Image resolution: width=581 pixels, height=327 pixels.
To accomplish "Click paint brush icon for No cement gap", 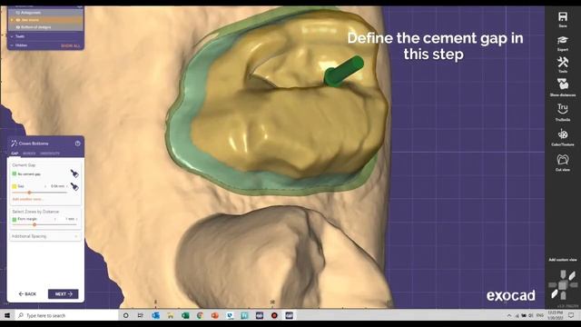I will click(74, 173).
